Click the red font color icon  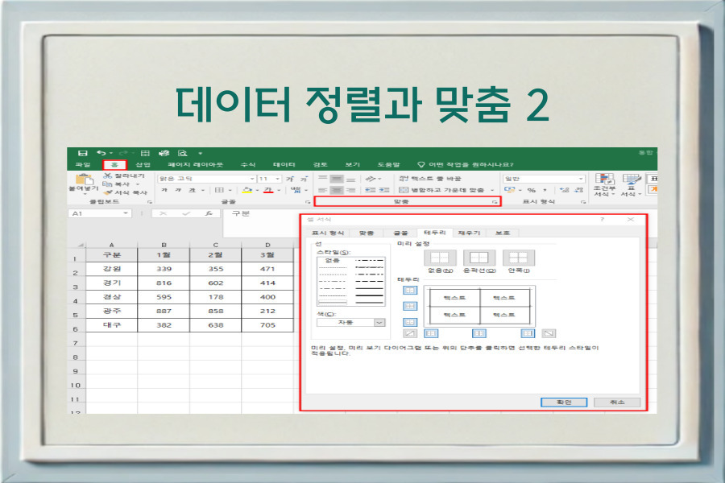(x=268, y=190)
